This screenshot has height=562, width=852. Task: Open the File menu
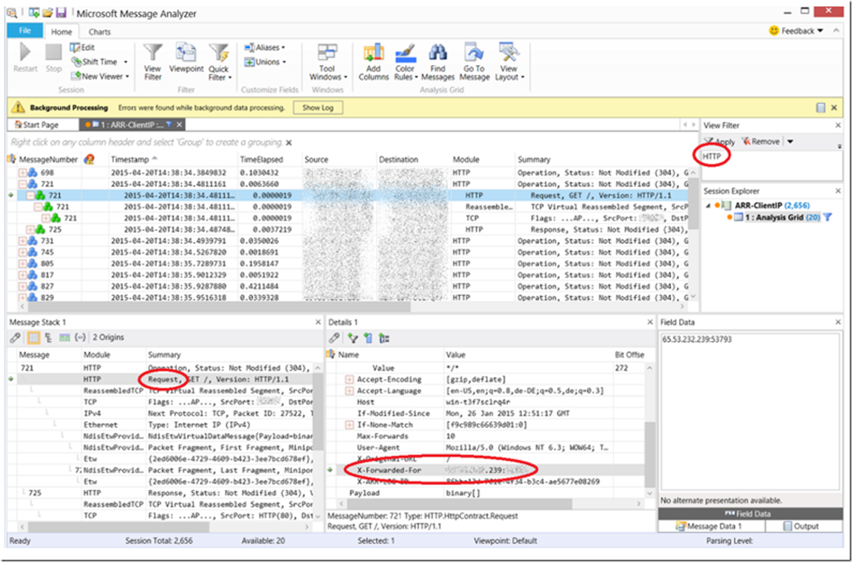pyautogui.click(x=25, y=31)
